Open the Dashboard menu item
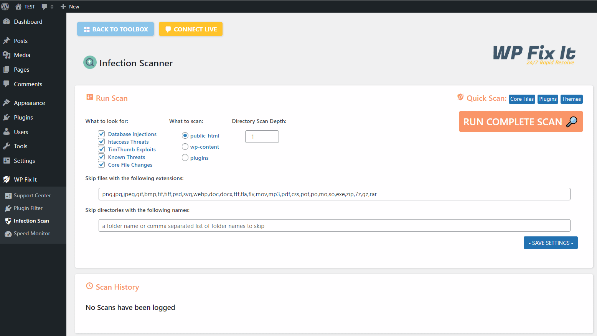Viewport: 597px width, 336px height. click(33, 22)
